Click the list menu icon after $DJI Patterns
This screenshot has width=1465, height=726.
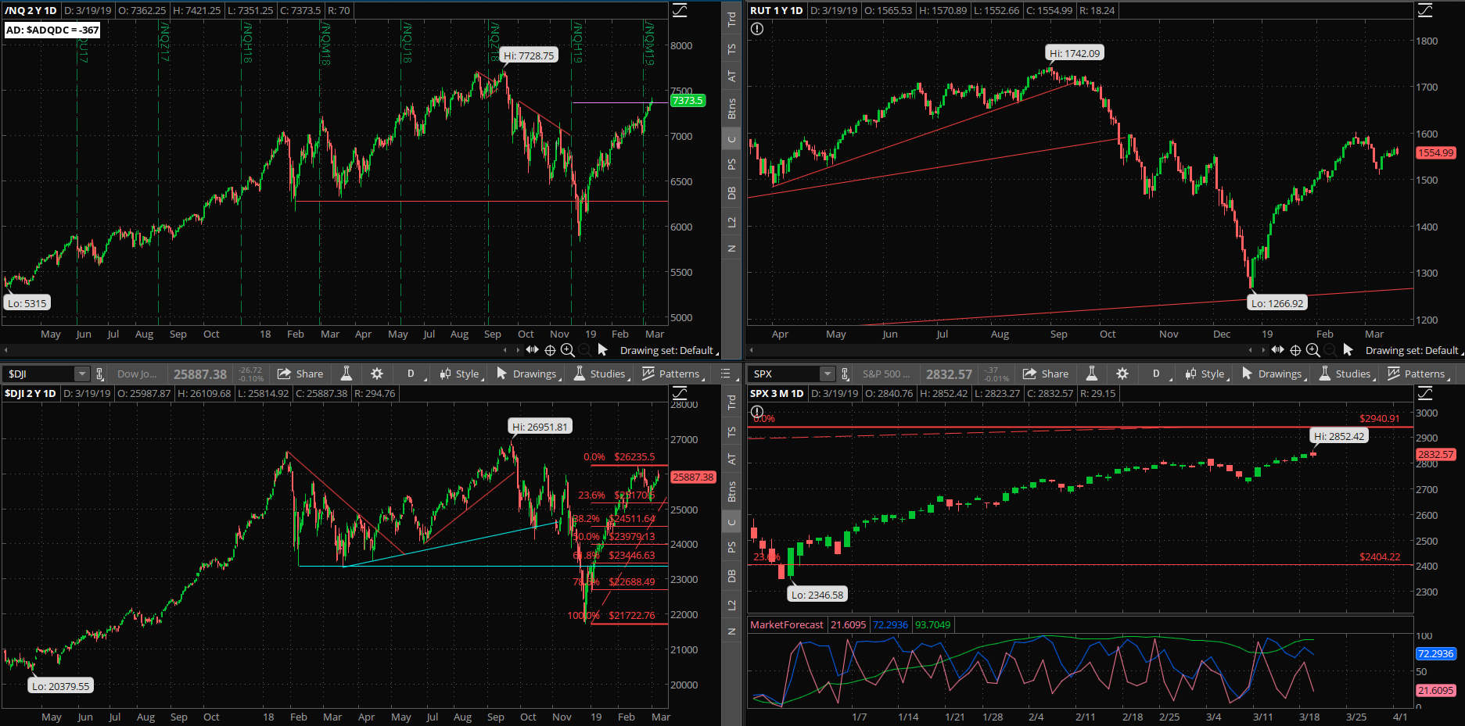click(726, 374)
